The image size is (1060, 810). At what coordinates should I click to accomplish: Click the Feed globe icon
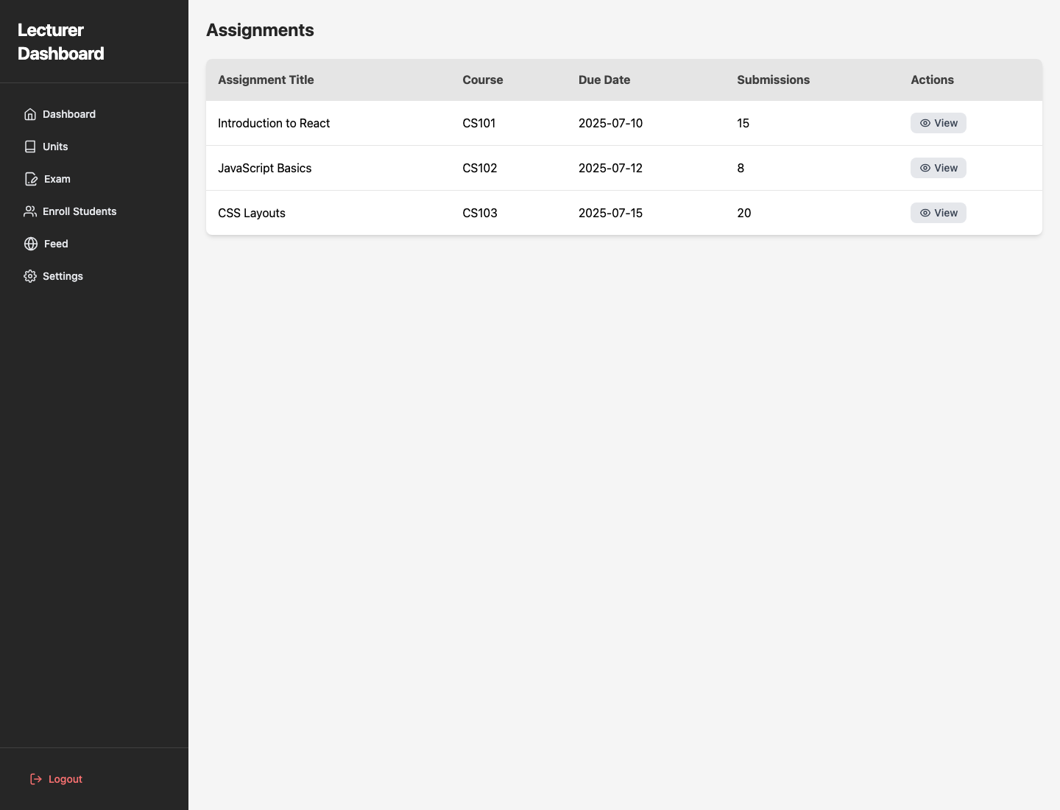[31, 244]
